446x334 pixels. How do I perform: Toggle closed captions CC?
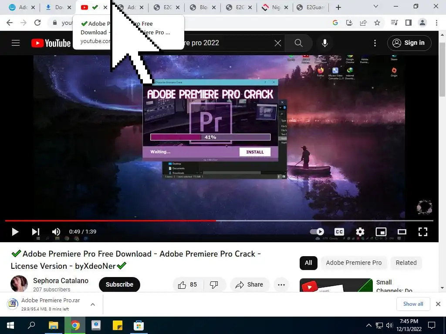(x=339, y=232)
